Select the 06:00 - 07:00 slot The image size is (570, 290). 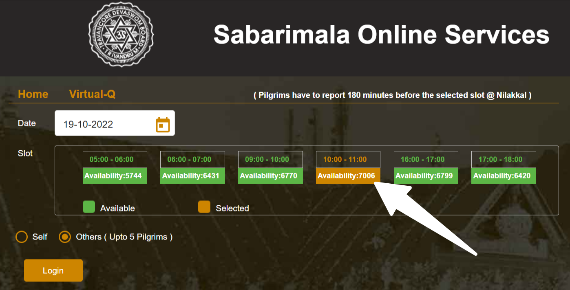(x=192, y=159)
